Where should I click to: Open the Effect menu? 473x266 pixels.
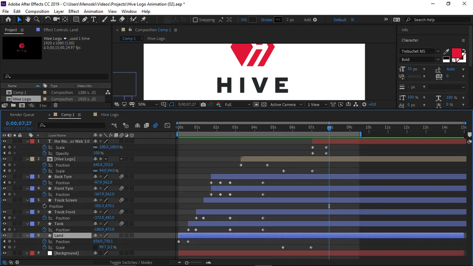[x=74, y=11]
